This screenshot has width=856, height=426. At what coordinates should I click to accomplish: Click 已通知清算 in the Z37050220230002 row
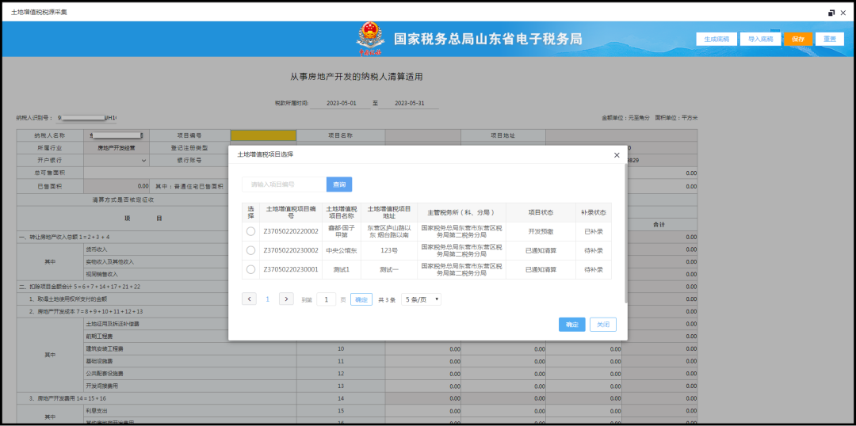pos(541,250)
